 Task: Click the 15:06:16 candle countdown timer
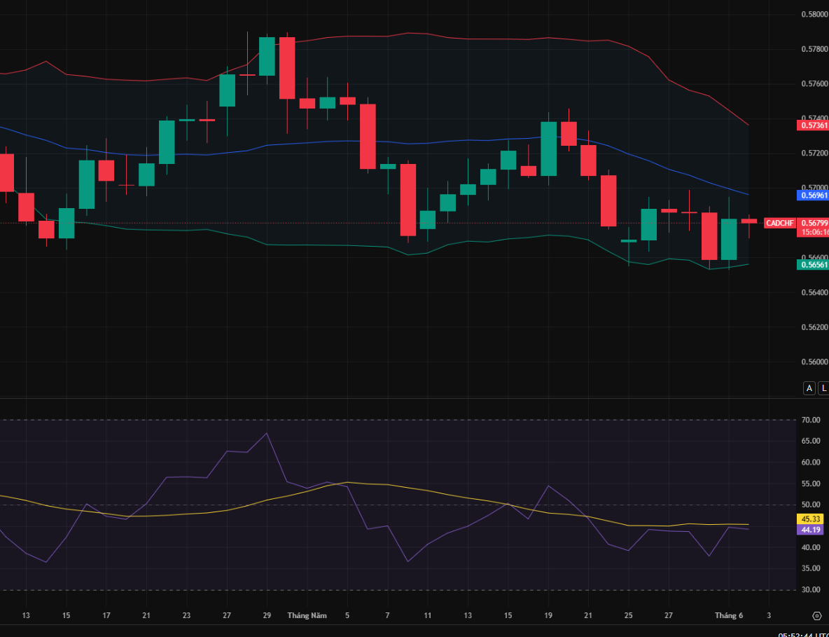(815, 232)
